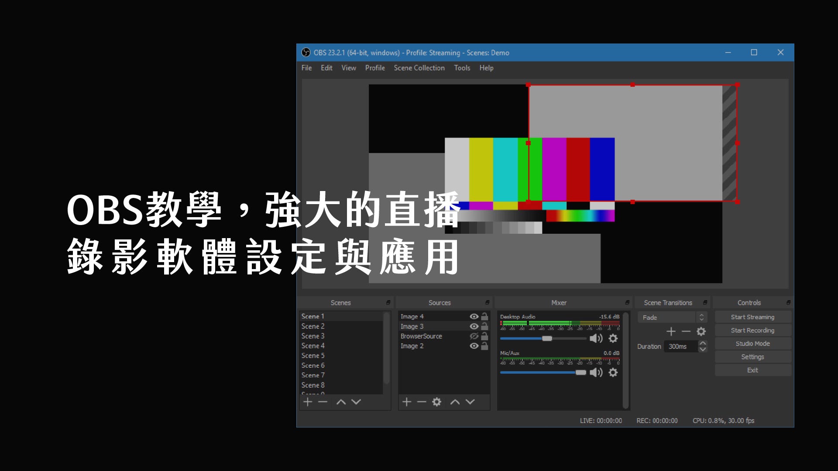Click the Duration 300ms input field
The width and height of the screenshot is (838, 471).
681,346
